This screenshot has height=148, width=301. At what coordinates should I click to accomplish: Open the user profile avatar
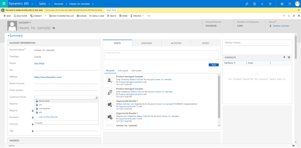297,4
